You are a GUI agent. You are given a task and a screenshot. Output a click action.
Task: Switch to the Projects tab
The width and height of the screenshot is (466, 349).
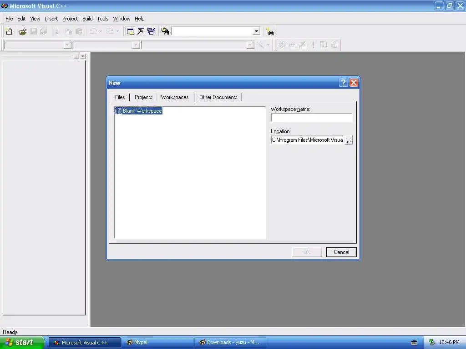[143, 97]
